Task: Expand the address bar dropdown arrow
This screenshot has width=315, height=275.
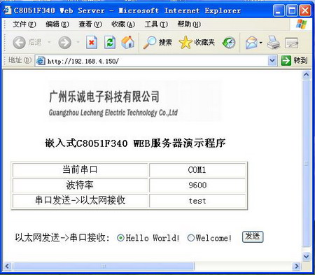Action: [x=272, y=61]
